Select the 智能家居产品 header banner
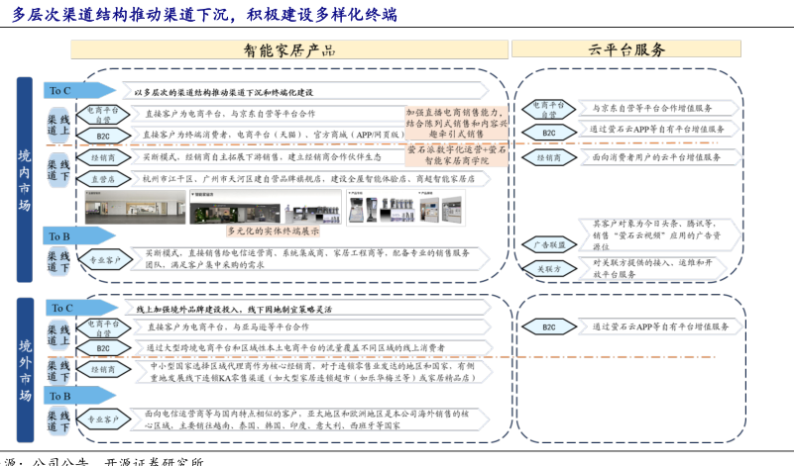The height and width of the screenshot is (466, 794). click(289, 50)
